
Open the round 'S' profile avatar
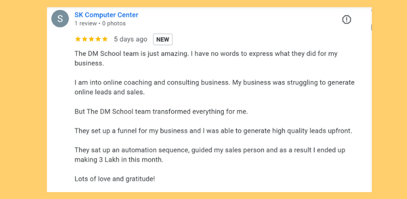click(60, 19)
